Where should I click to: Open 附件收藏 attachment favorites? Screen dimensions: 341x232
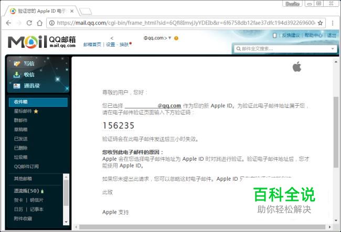click(23, 218)
